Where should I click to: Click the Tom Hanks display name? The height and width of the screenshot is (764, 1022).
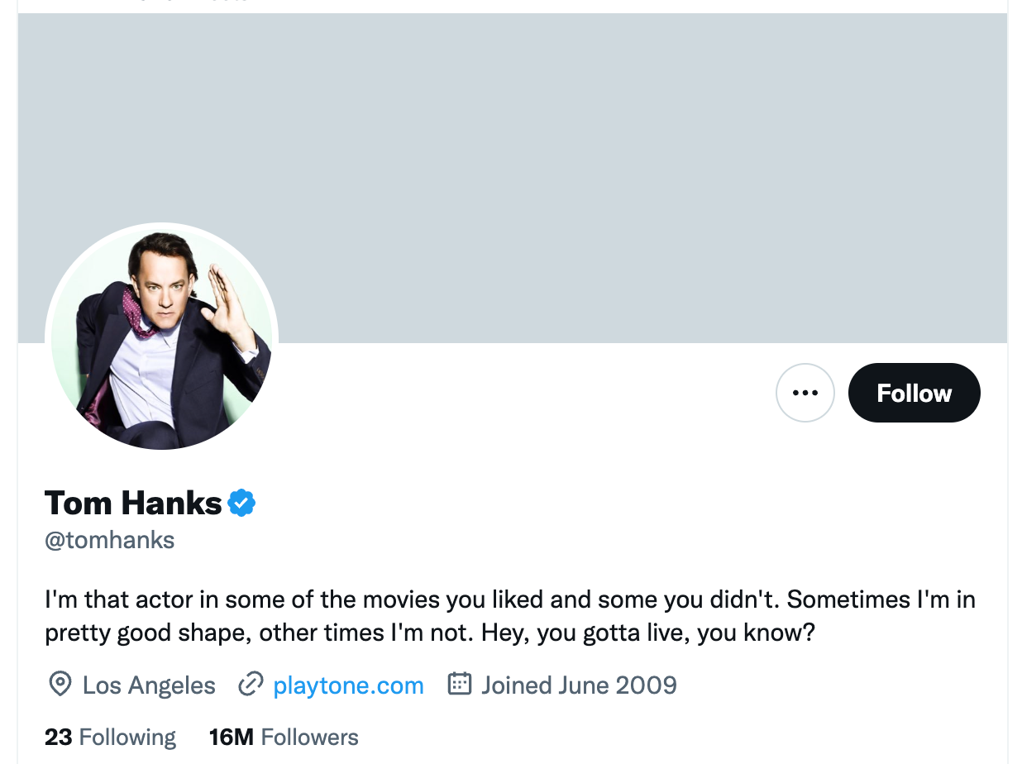(133, 503)
